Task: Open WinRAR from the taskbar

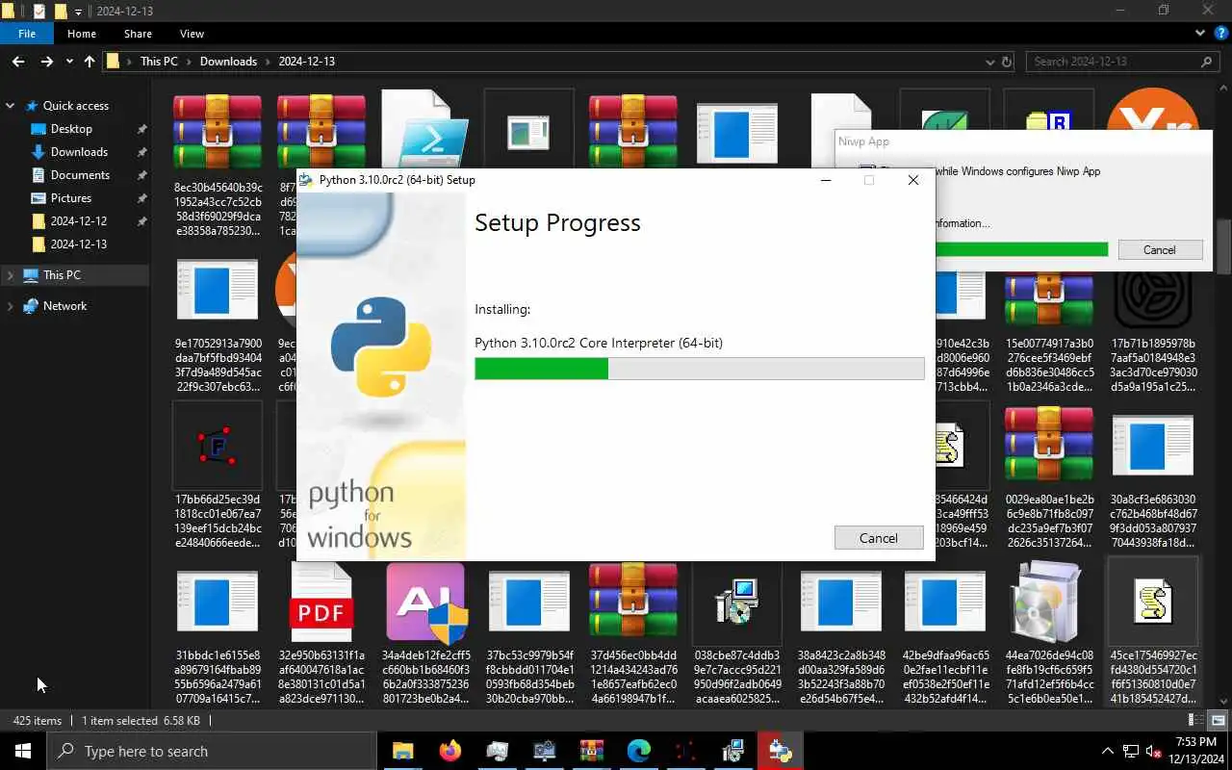Action: (592, 751)
